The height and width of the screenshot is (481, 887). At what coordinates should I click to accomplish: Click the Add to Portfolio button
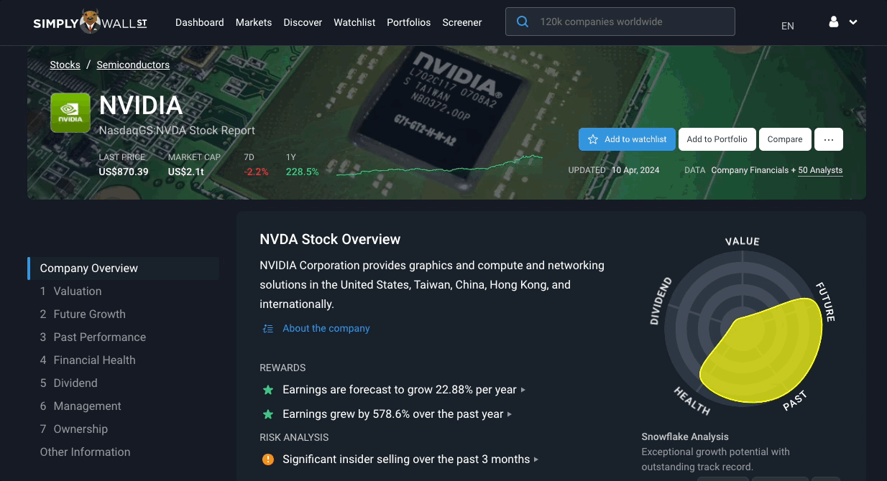[x=717, y=139]
